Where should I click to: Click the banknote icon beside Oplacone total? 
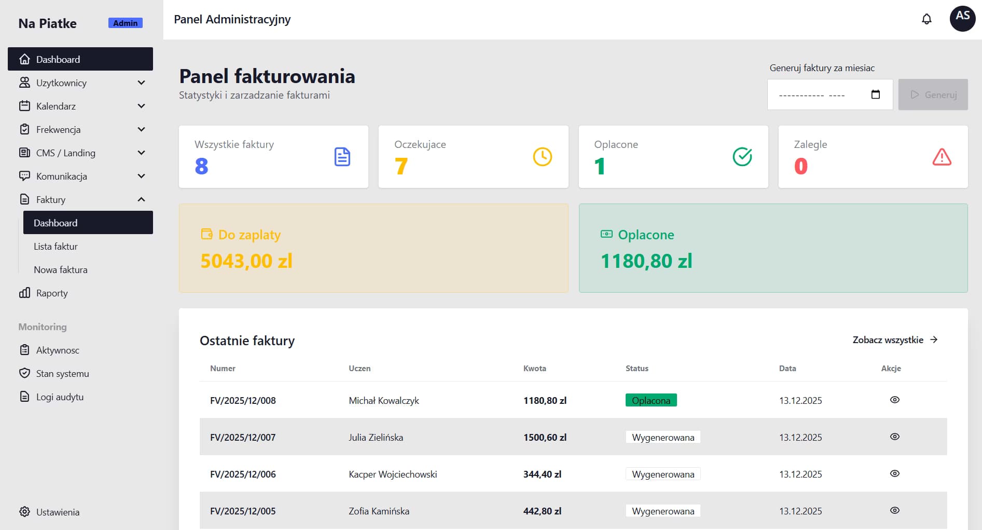[606, 234]
